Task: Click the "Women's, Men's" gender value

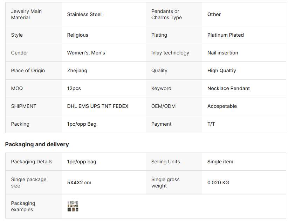Action: coord(86,53)
